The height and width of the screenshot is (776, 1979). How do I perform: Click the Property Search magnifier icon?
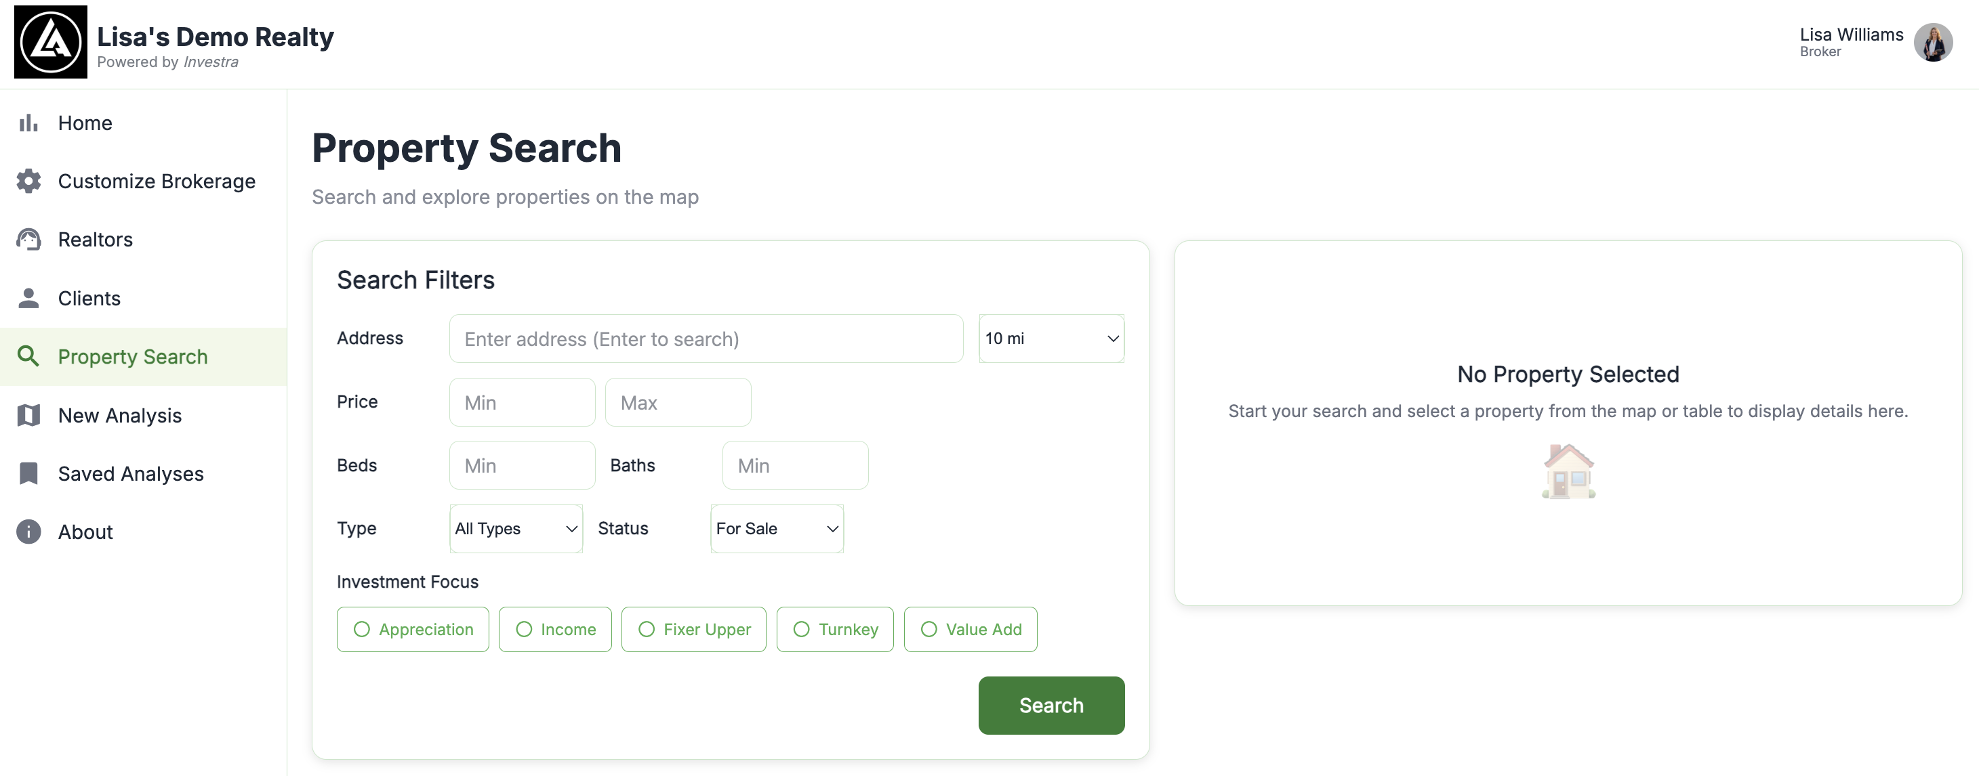28,356
